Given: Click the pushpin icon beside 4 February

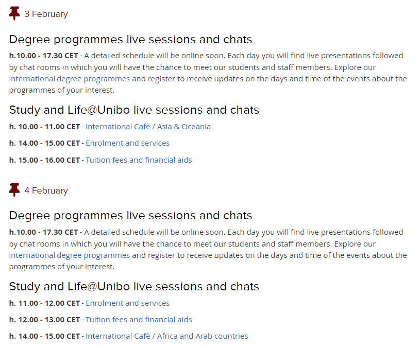Looking at the screenshot, I should [x=14, y=190].
